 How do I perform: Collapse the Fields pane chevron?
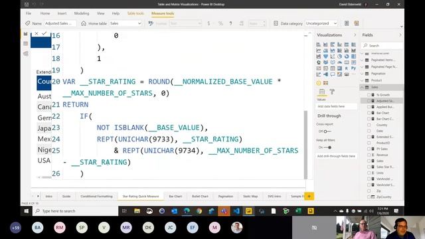tap(400, 35)
